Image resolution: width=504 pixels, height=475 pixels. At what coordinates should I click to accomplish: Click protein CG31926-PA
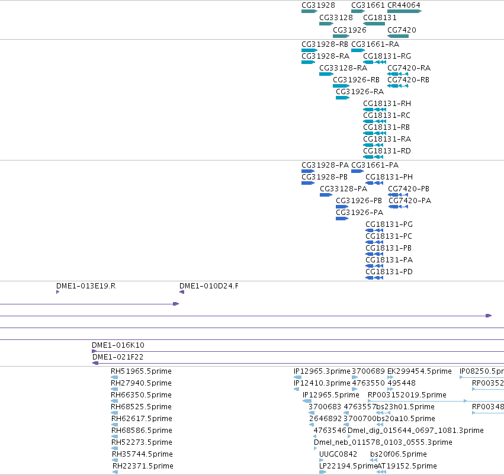click(x=342, y=219)
